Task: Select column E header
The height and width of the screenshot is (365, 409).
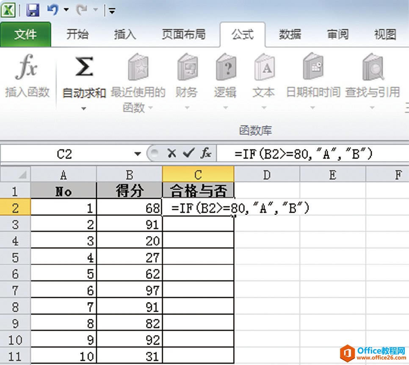Action: pos(332,174)
